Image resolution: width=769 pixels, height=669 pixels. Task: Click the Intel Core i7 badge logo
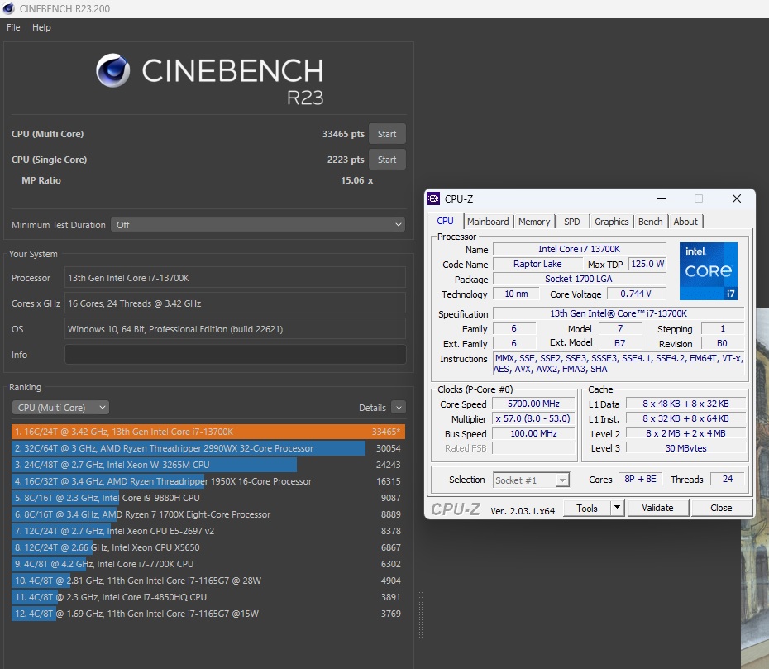709,271
